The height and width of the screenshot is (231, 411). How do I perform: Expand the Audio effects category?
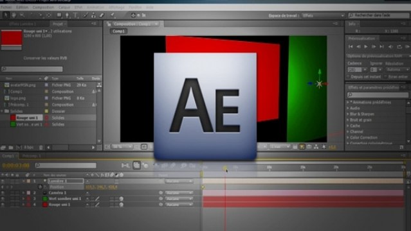pos(348,108)
